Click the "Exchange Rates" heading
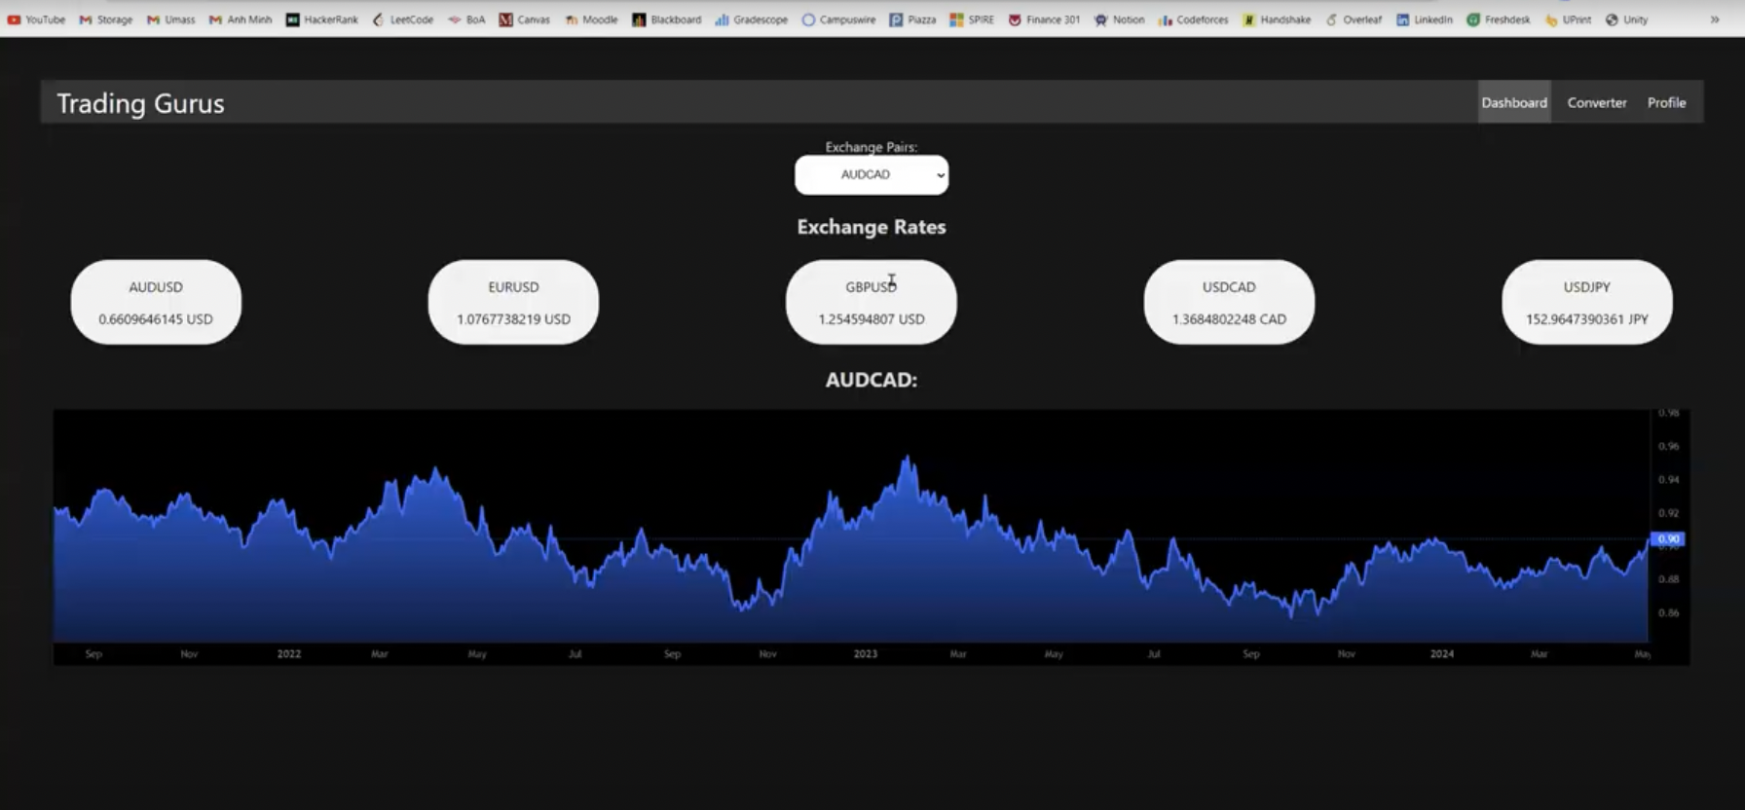1745x810 pixels. pyautogui.click(x=872, y=227)
